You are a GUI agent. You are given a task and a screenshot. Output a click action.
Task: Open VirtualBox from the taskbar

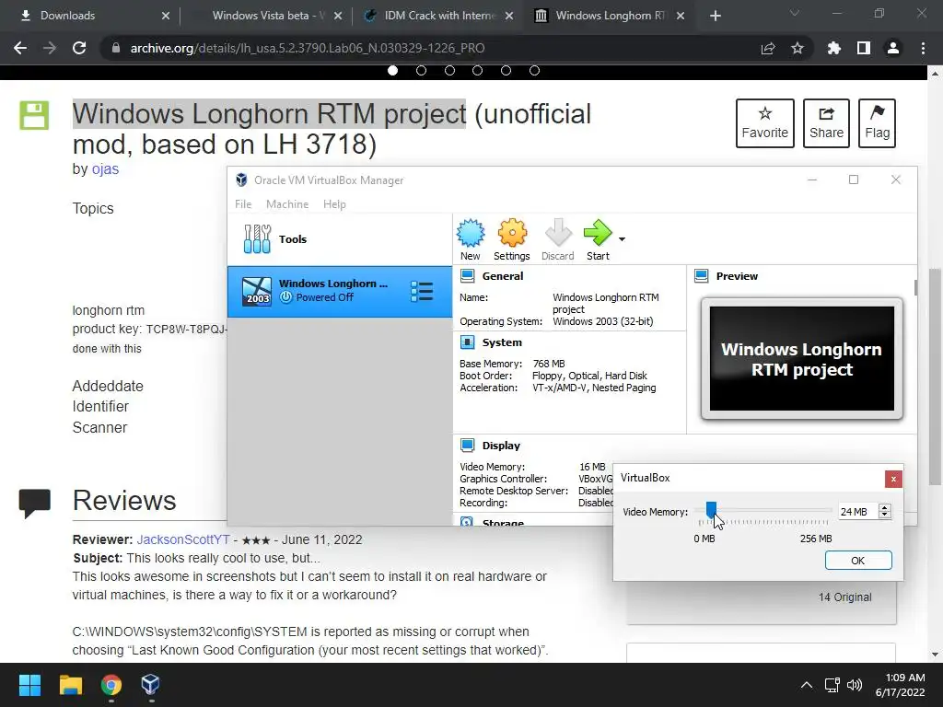coord(150,685)
